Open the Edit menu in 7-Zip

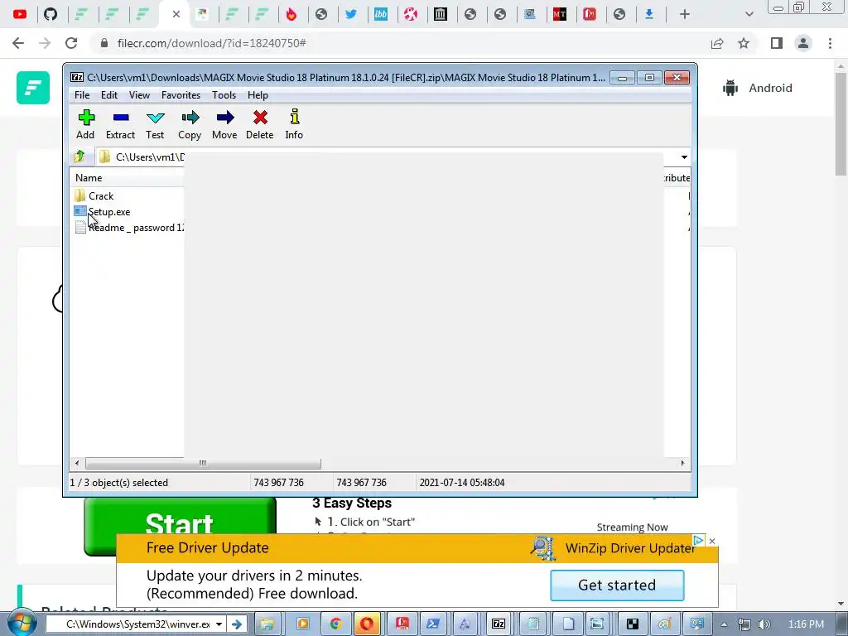109,95
